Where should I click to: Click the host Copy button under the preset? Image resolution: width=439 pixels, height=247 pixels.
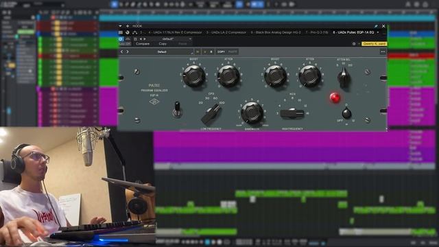163,44
